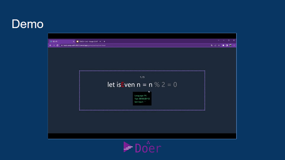Click the browser forward arrow
285x160 pixels.
point(54,45)
